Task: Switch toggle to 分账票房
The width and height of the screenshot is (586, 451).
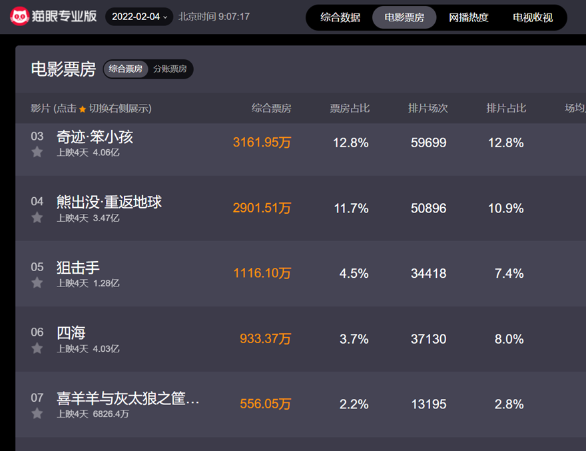Action: click(x=170, y=69)
